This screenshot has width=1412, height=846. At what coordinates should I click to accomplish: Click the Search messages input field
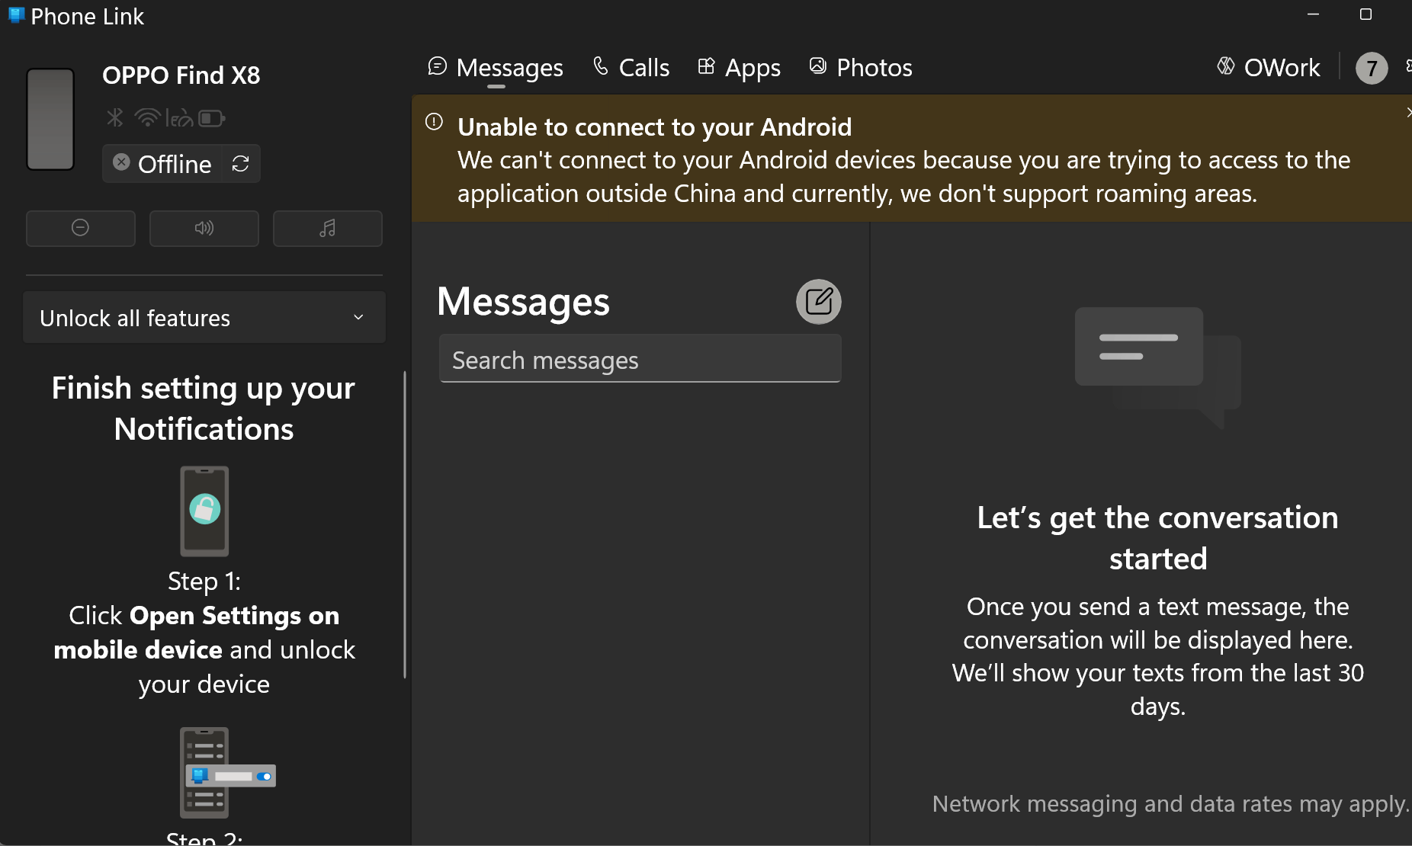click(x=640, y=359)
